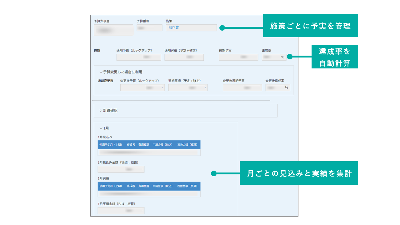Sort 1月実績 table by 使用予定月(上期)
The height and width of the screenshot is (225, 400).
coord(111,186)
